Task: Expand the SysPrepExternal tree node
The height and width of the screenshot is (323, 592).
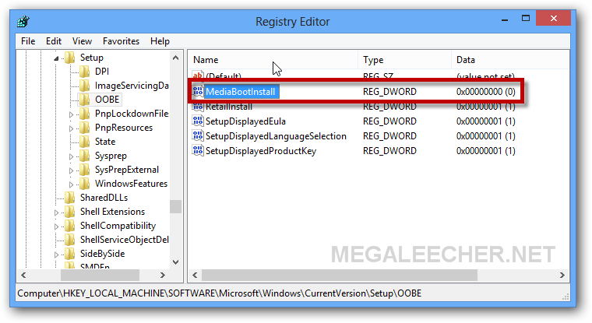Action: tap(72, 170)
